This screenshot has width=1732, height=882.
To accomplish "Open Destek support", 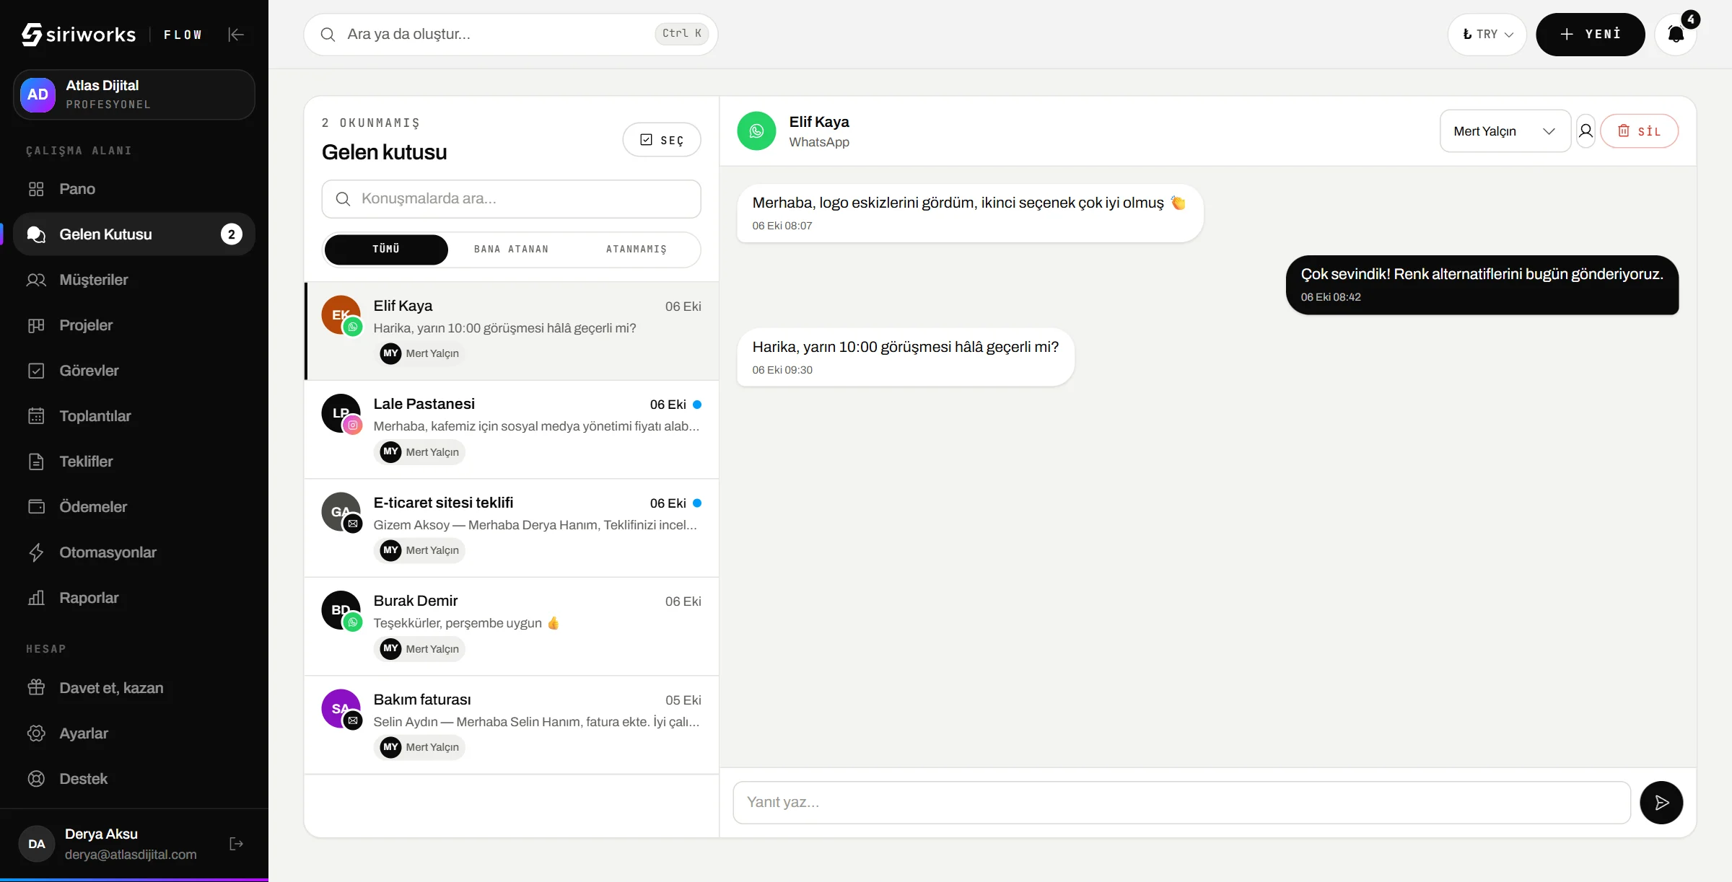I will (134, 779).
